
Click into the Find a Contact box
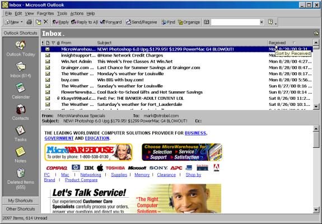pos(235,22)
